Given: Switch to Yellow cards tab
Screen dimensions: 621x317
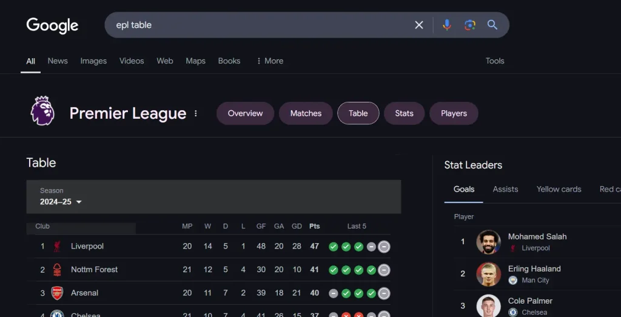Looking at the screenshot, I should pyautogui.click(x=559, y=189).
